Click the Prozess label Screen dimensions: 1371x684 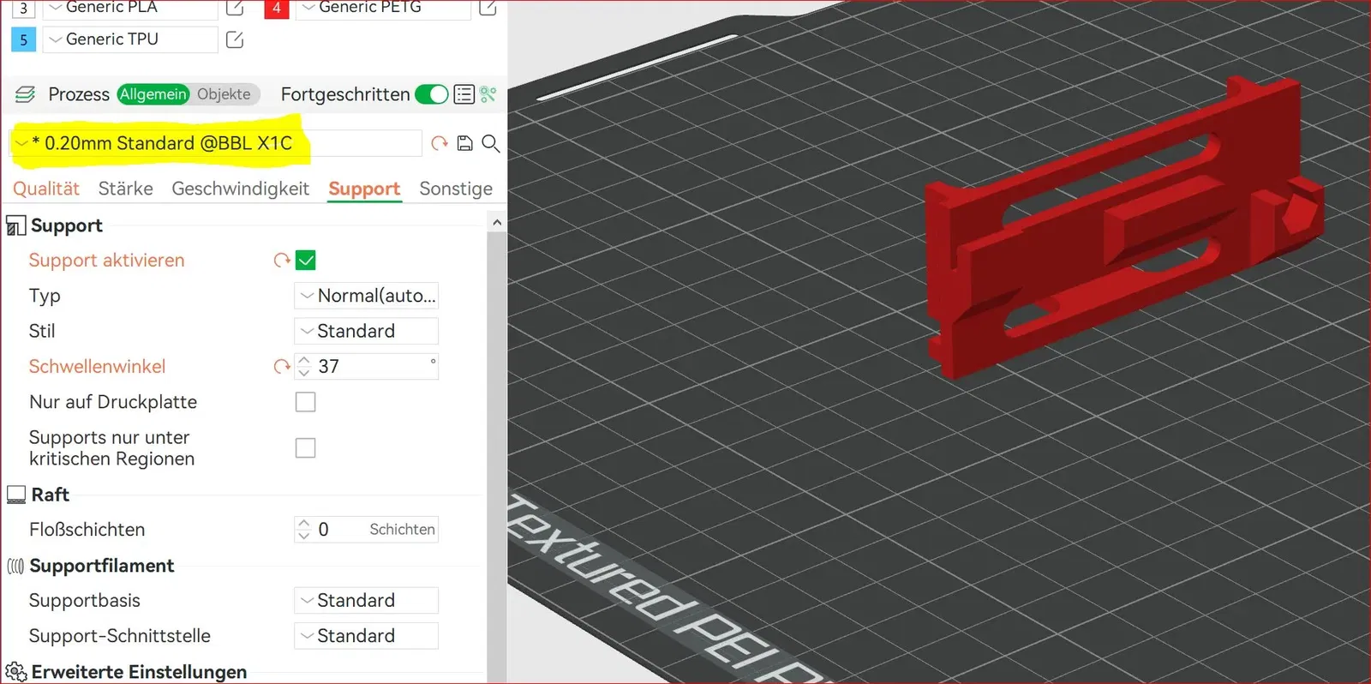[x=79, y=94]
